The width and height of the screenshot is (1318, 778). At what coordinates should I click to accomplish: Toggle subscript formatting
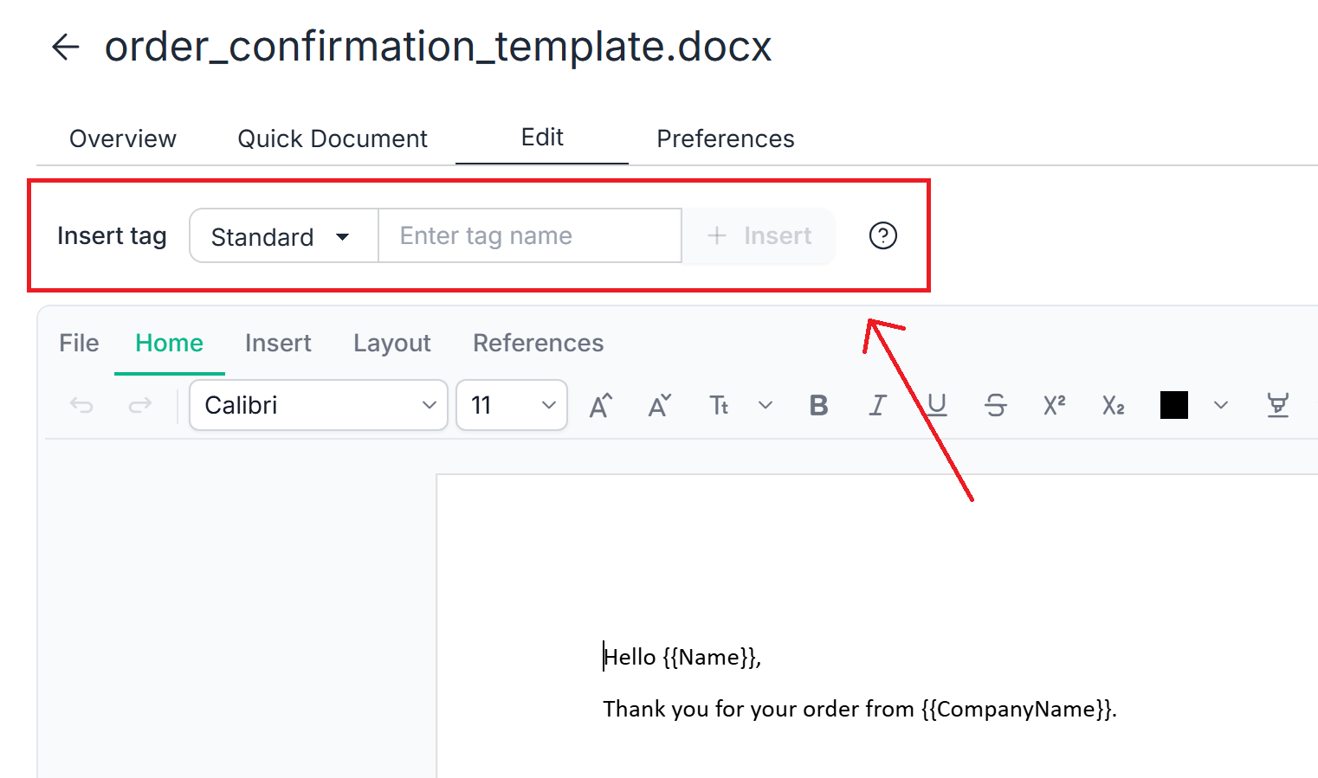[x=1114, y=405]
